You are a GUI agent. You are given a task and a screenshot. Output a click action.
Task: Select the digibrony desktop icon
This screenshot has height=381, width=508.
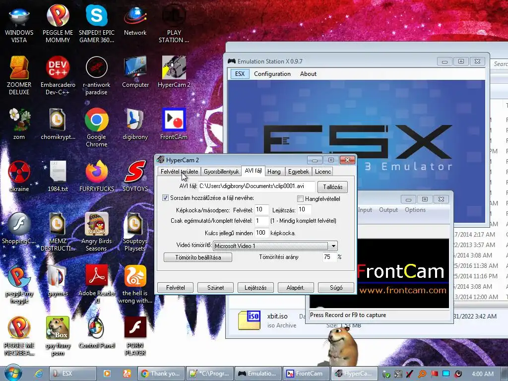[x=135, y=125]
